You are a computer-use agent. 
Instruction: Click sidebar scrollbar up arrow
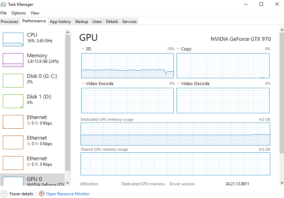67,32
